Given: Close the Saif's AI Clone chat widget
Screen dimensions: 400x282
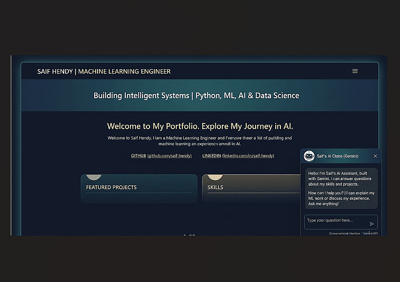Looking at the screenshot, I should pyautogui.click(x=375, y=156).
